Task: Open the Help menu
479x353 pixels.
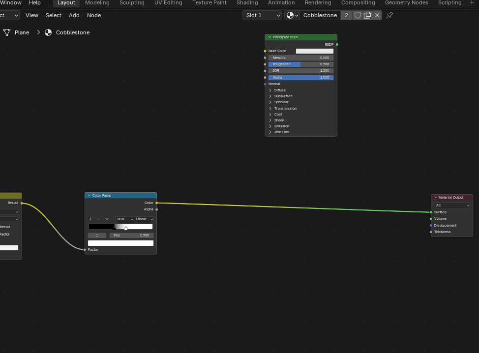Action: pyautogui.click(x=35, y=3)
